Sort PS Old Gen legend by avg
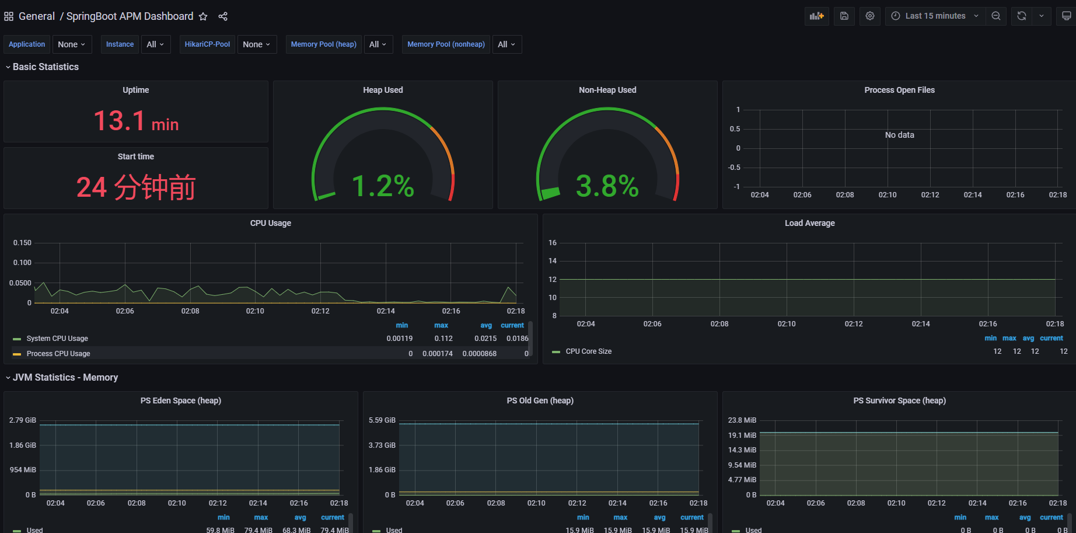 point(659,517)
